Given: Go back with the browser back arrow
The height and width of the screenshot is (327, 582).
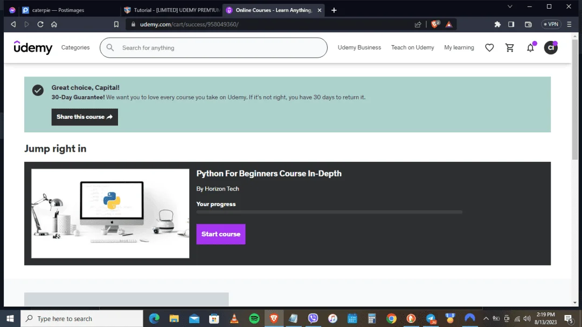Looking at the screenshot, I should 13,24.
